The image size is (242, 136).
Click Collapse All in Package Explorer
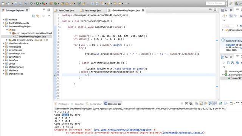[33, 16]
